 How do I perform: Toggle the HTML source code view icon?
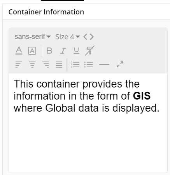pyautogui.click(x=89, y=37)
